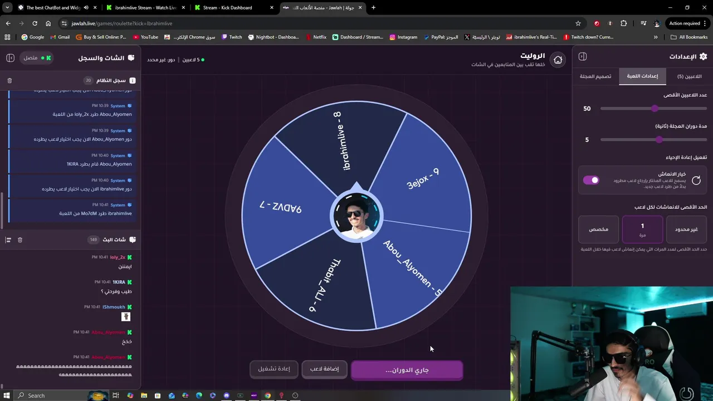Click the spinning wheel purple button

[407, 370]
